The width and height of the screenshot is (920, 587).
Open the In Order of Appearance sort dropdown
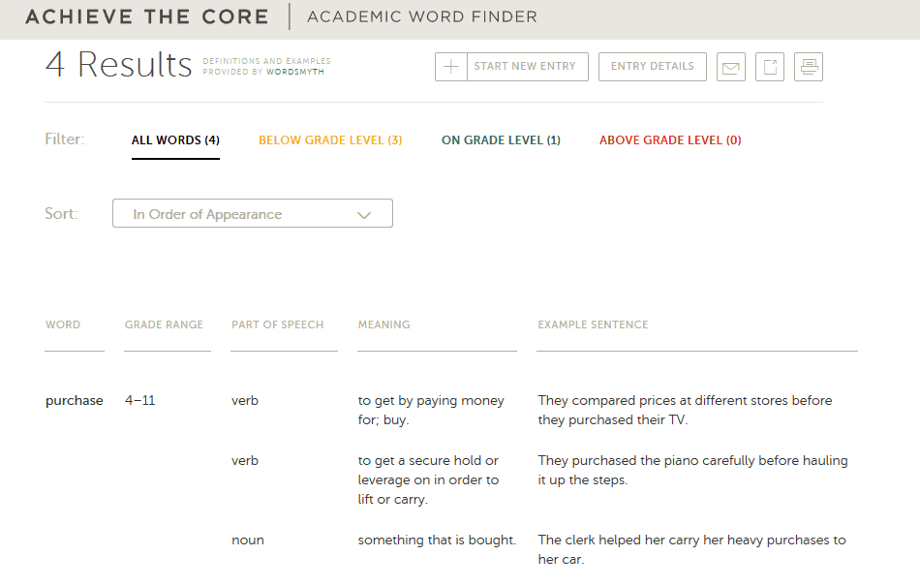(x=253, y=214)
